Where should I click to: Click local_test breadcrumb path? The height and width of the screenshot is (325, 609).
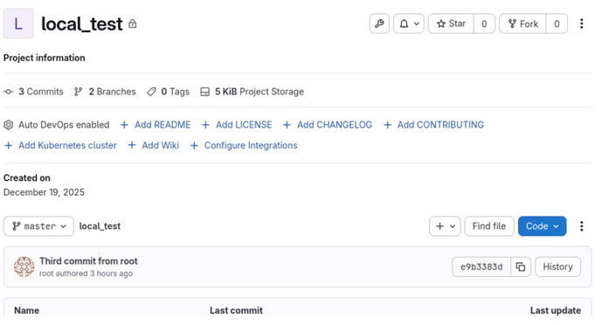tap(100, 226)
